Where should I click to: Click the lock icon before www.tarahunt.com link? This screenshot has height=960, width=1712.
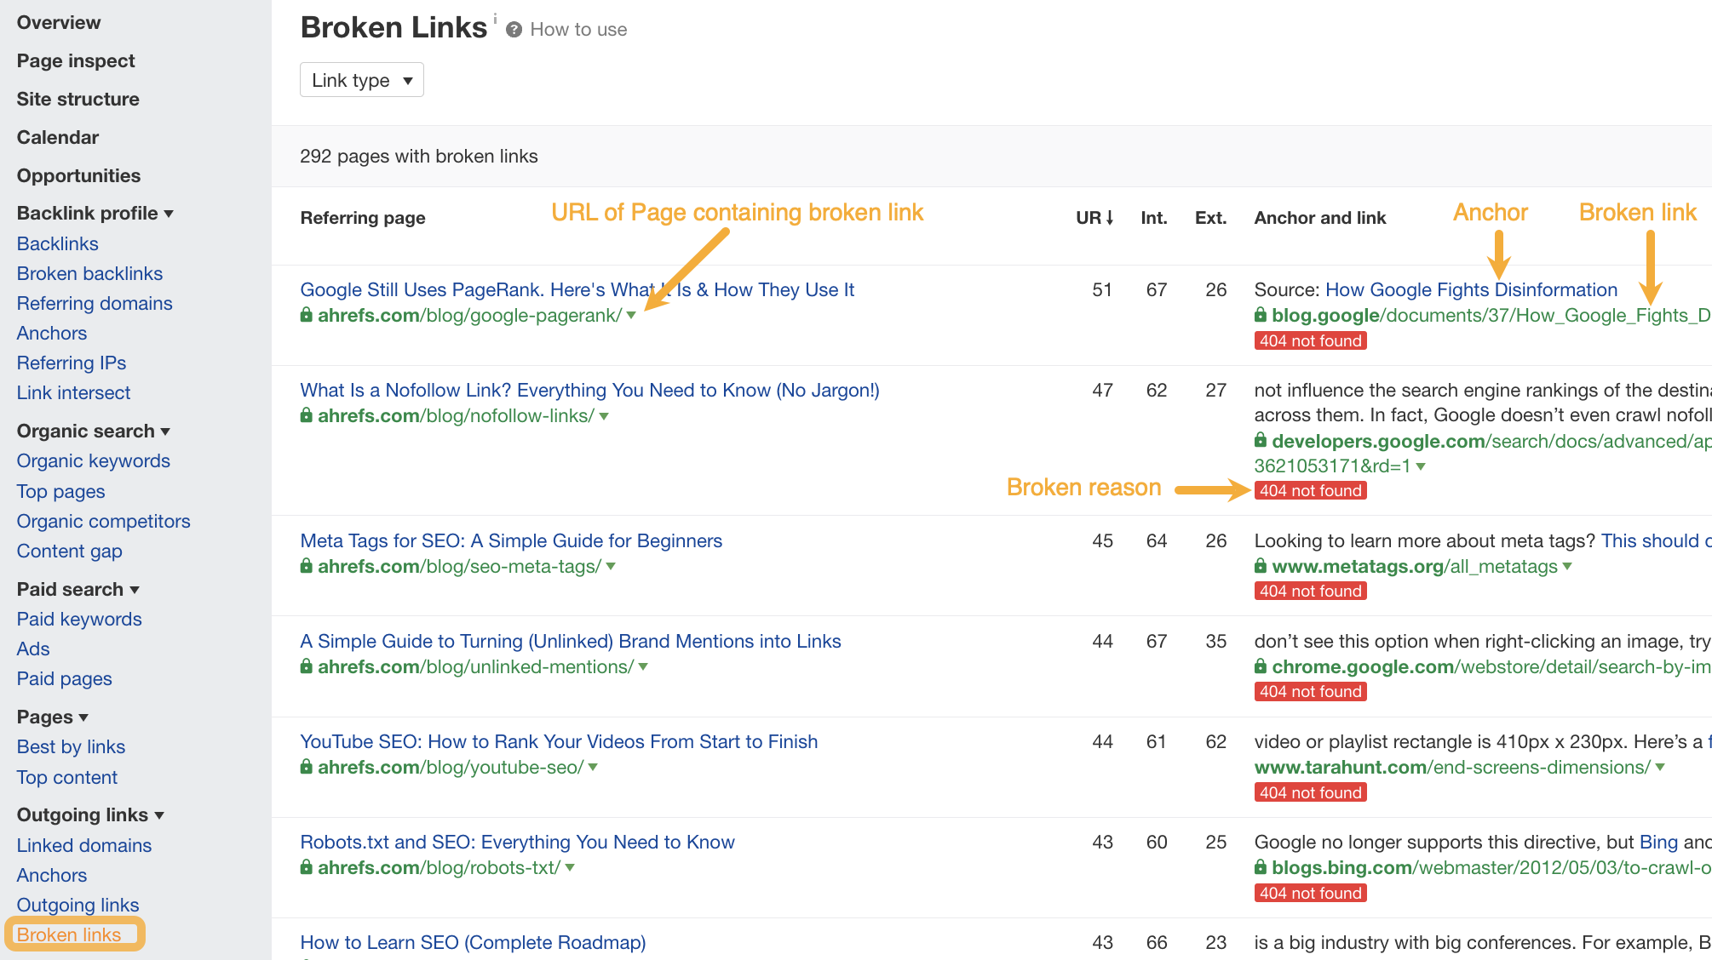1259,767
